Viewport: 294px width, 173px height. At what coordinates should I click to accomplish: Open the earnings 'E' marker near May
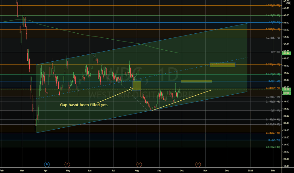tap(67, 165)
